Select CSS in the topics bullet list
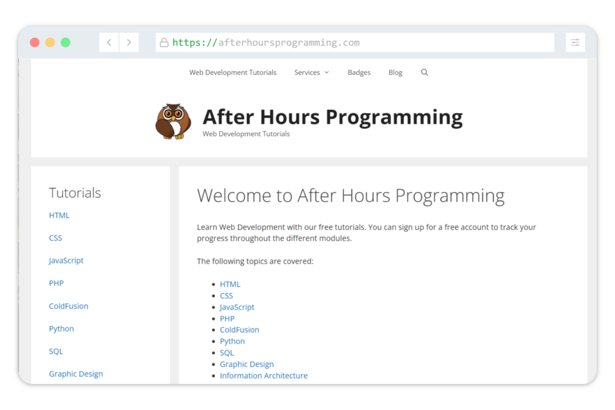Viewport: 615px width, 410px height. tap(226, 295)
